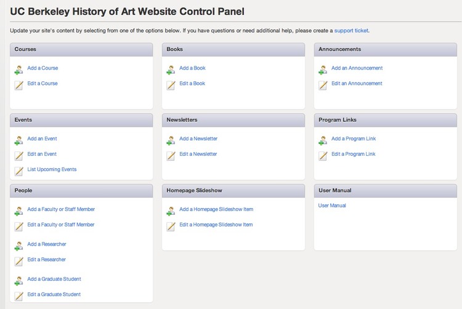Open Add a Program Link
The image size is (462, 309).
pyautogui.click(x=354, y=138)
